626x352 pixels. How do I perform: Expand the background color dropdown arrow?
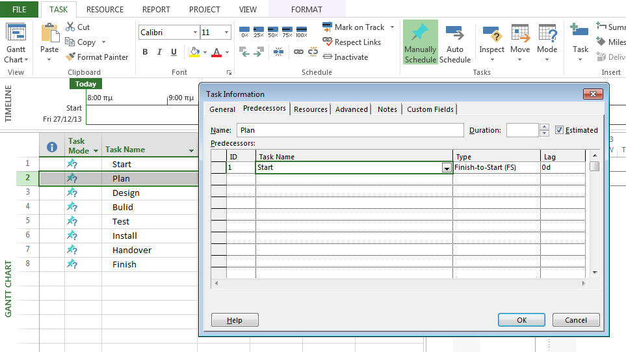click(205, 52)
